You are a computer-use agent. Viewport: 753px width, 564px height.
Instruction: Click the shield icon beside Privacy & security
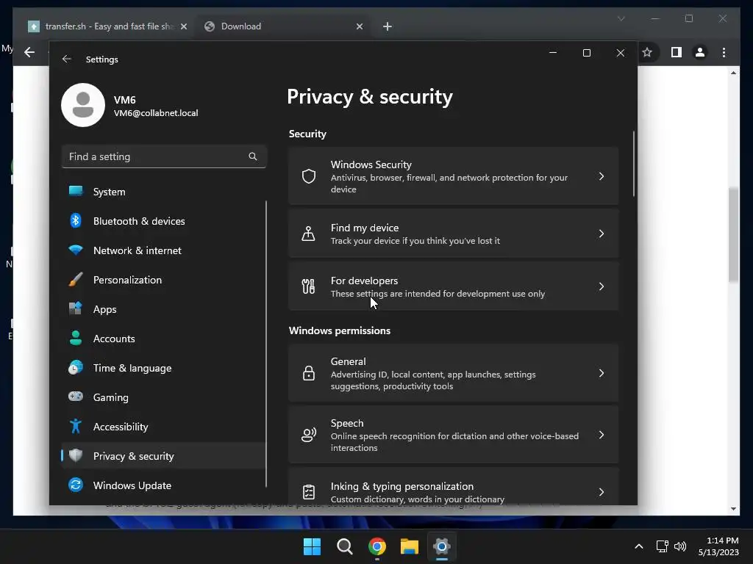click(76, 455)
